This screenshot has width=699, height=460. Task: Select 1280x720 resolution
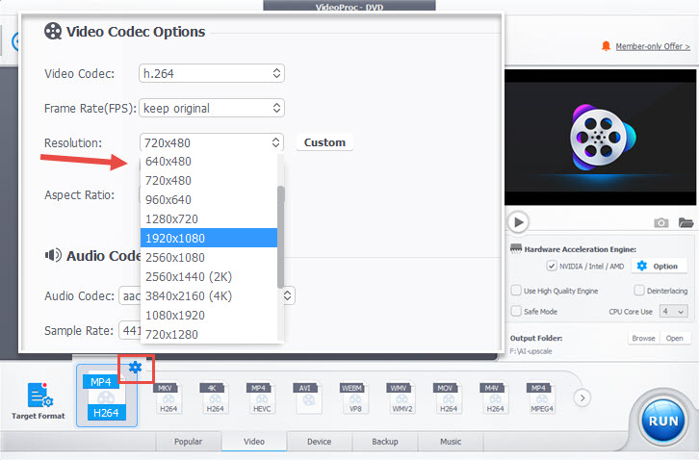209,218
